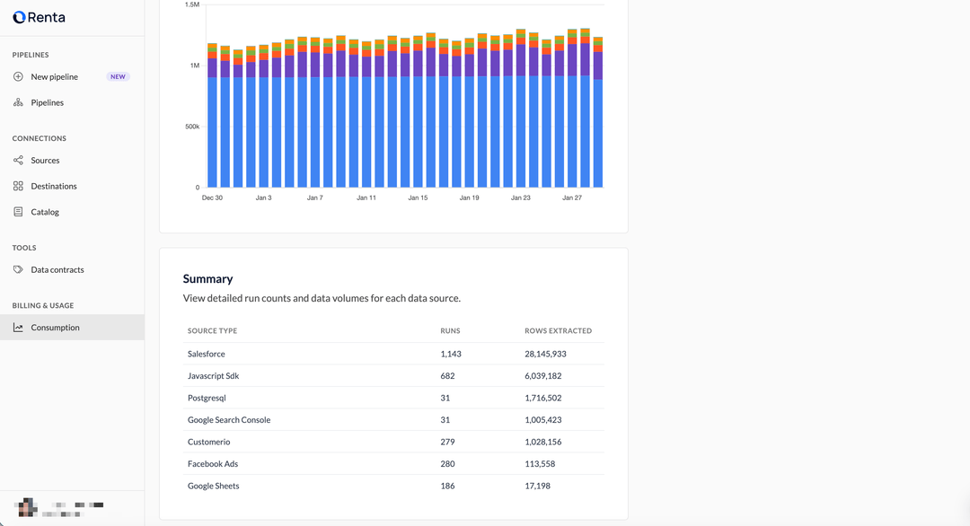
Task: Open the New pipeline menu item
Action: point(54,77)
